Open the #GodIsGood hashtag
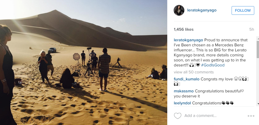This screenshot has height=125, width=259. [213, 65]
